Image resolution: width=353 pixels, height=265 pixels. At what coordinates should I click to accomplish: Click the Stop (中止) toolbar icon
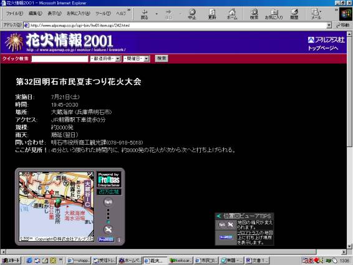click(x=192, y=14)
